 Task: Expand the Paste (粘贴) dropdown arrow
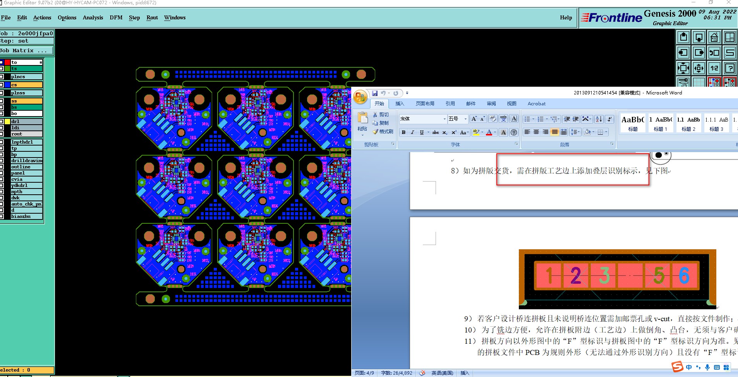click(x=362, y=135)
